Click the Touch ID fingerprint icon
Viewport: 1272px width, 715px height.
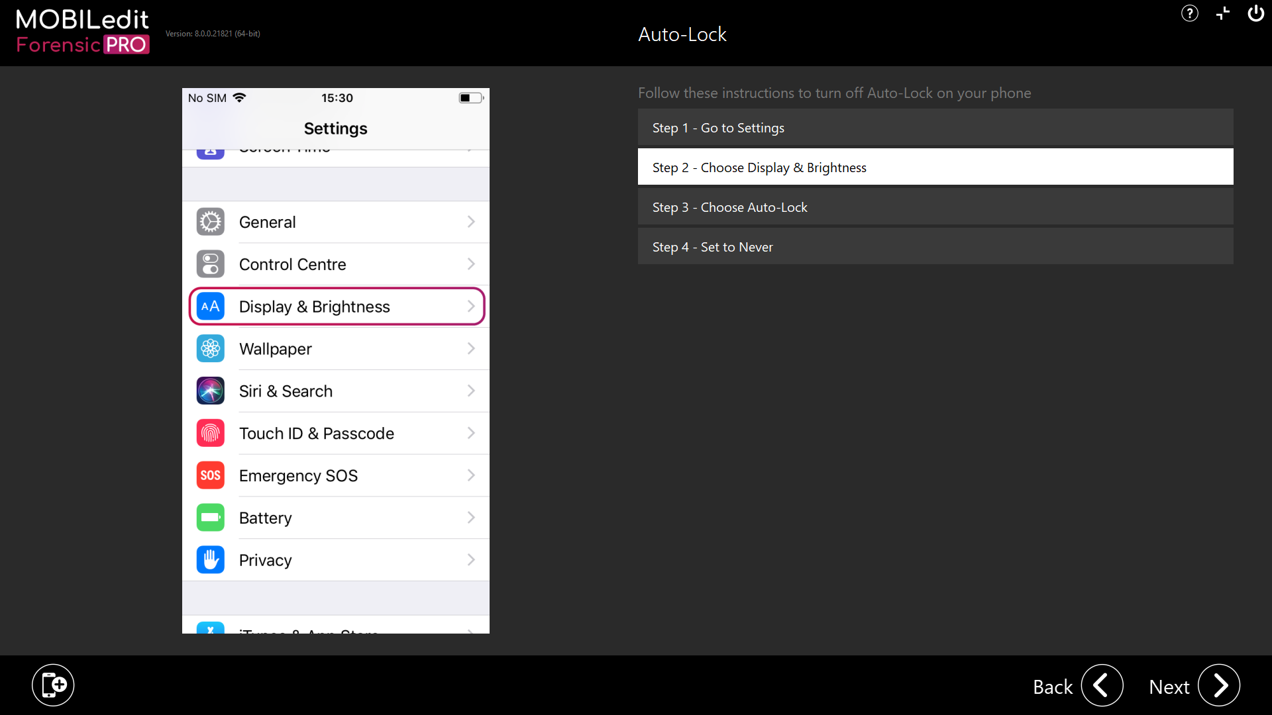[x=210, y=434]
